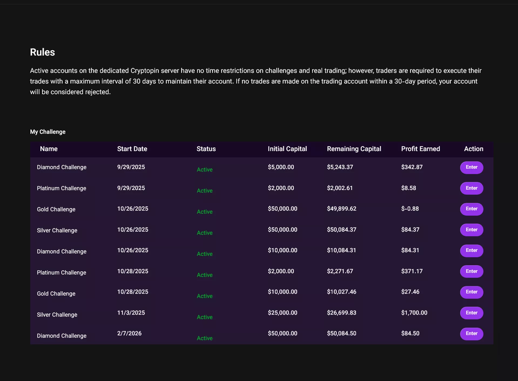This screenshot has width=518, height=381.
Task: Click the Initial Capital column header
Action: (x=287, y=149)
